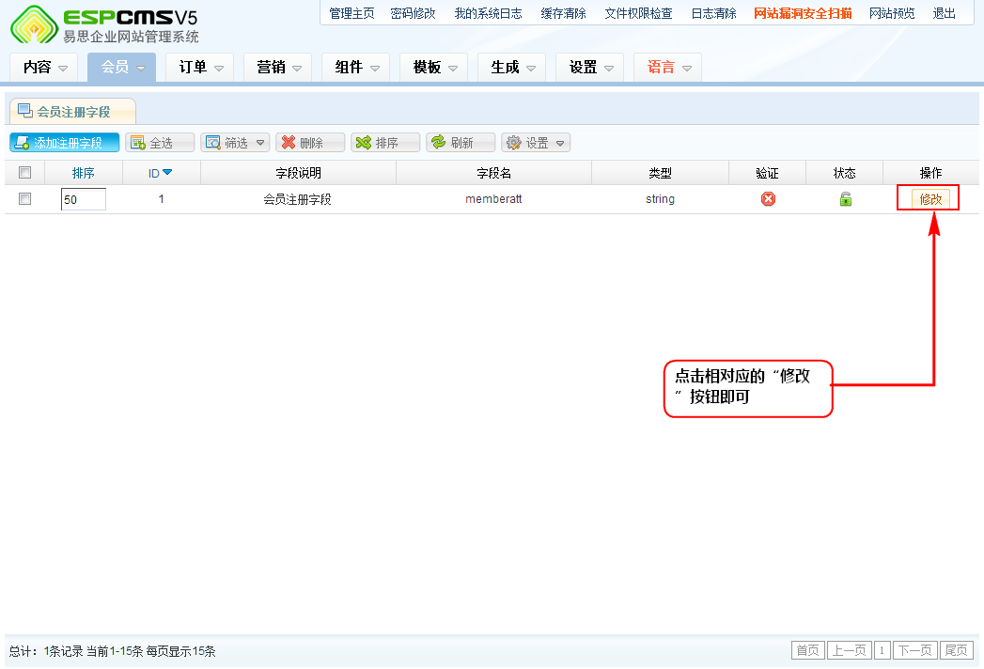The height and width of the screenshot is (669, 984).
Task: Click the Select all (全选) toolbar icon
Action: [x=138, y=143]
